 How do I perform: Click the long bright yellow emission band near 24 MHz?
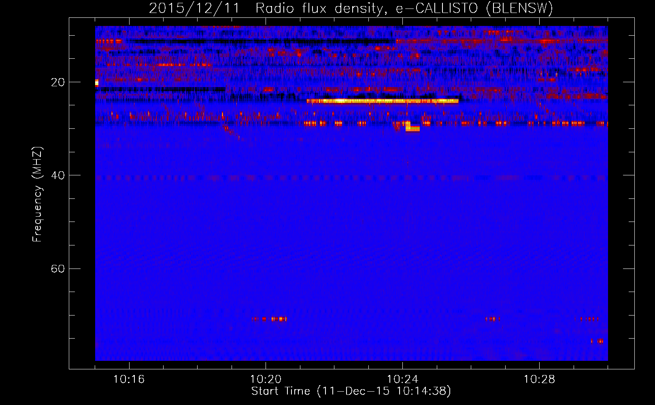[x=383, y=101]
